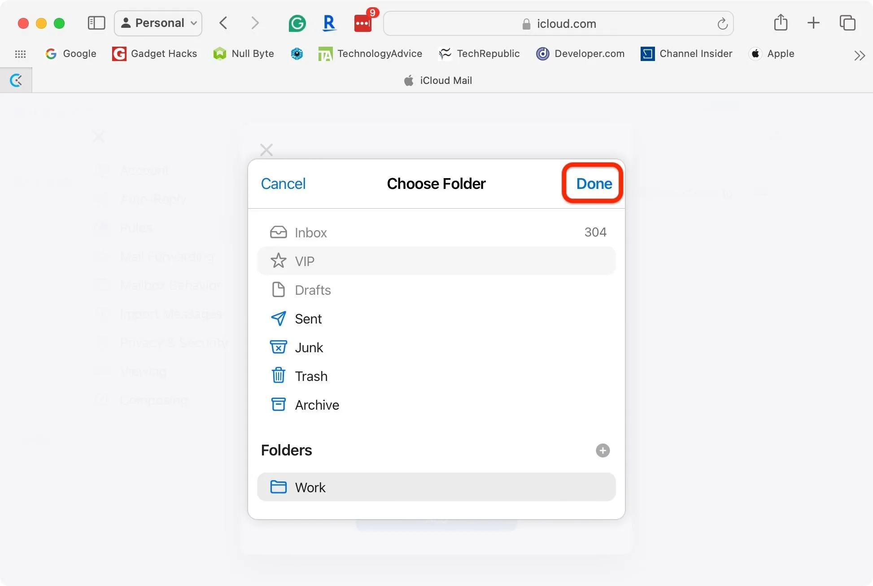Open the Developer.com bookmark
The width and height of the screenshot is (873, 586).
(580, 53)
